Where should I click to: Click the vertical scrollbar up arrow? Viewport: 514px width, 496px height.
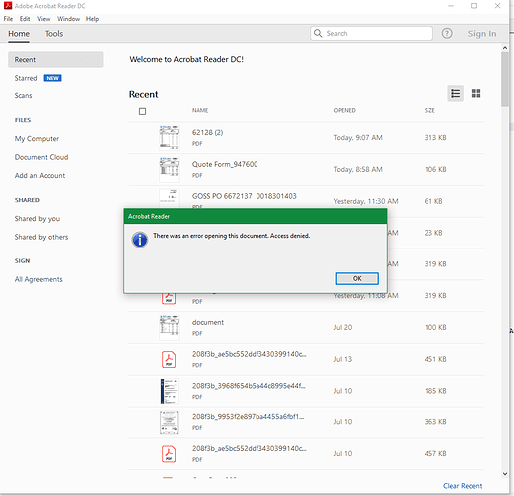tap(505, 48)
